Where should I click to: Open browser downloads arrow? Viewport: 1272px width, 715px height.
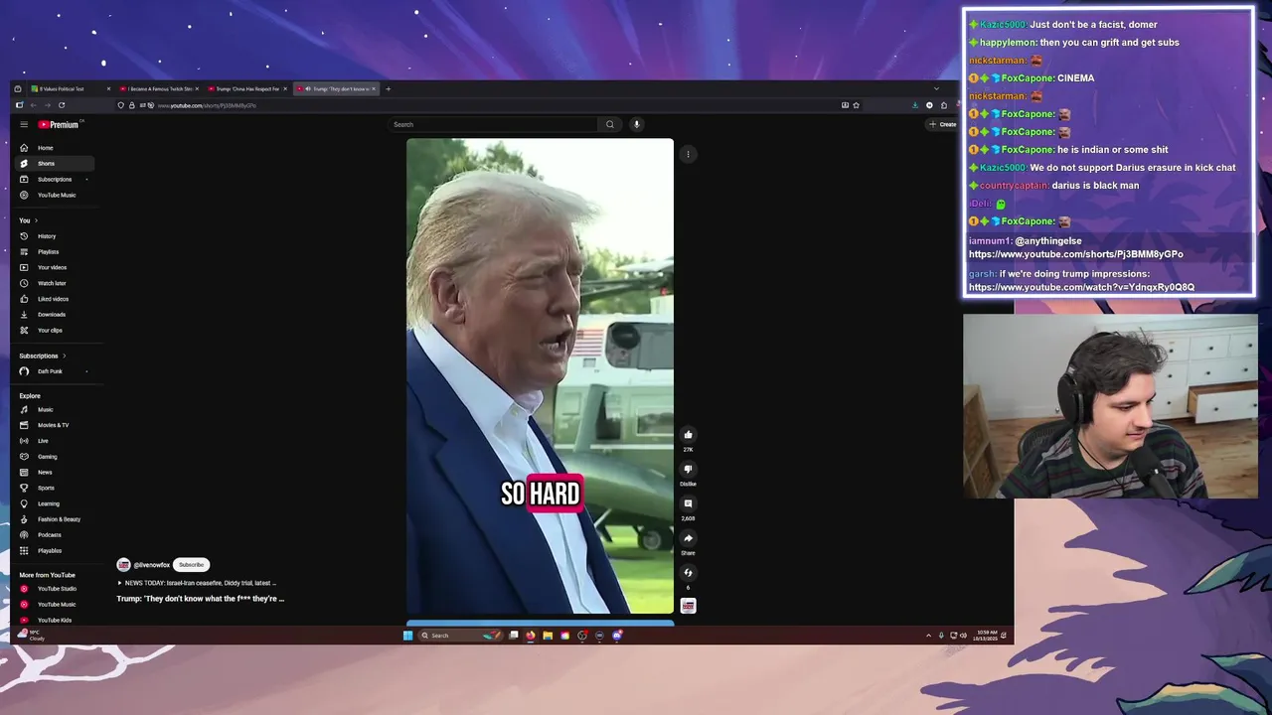click(x=915, y=105)
